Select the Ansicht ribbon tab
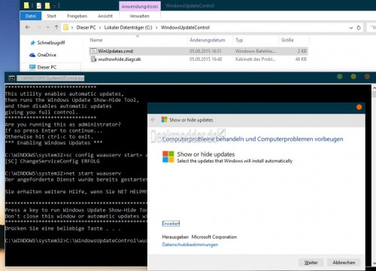 point(105,16)
